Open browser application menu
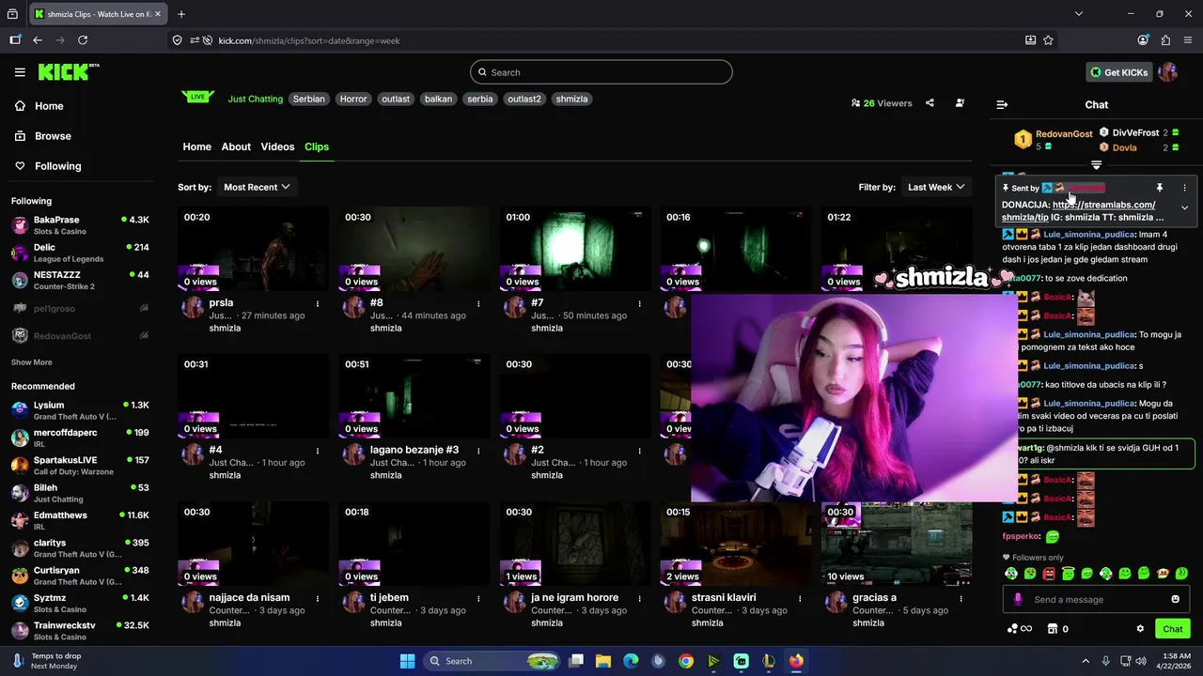 tap(1188, 40)
